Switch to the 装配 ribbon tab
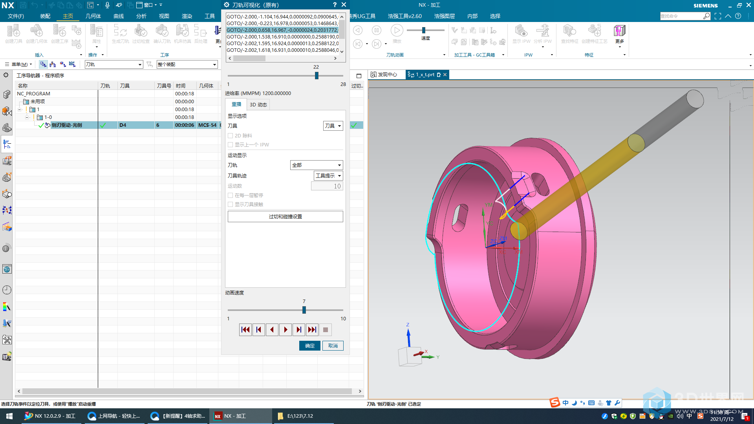 tap(45, 16)
